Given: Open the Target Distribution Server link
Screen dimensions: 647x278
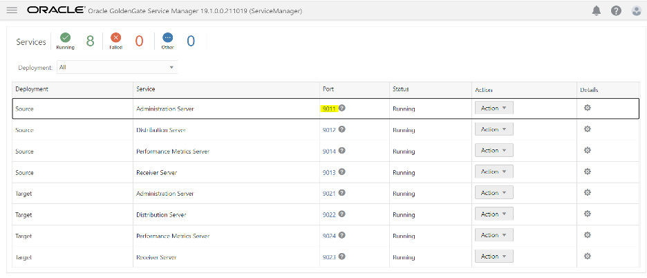Looking at the screenshot, I should point(161,215).
